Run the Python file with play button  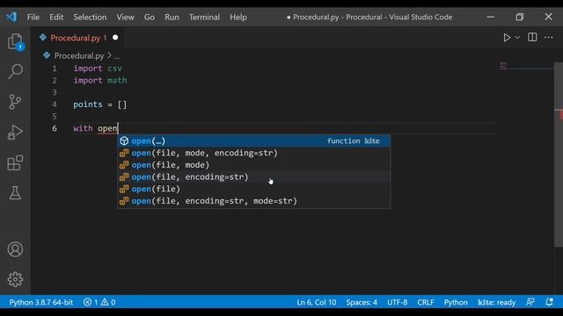(x=507, y=38)
